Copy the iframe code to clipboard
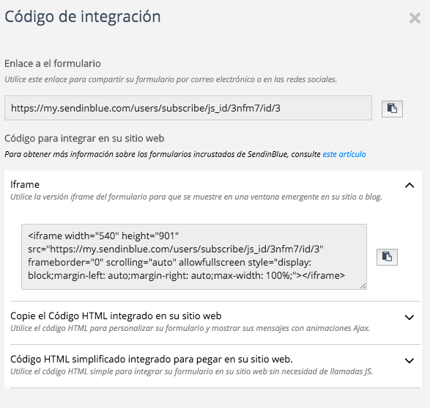This screenshot has width=430, height=408. pyautogui.click(x=387, y=257)
